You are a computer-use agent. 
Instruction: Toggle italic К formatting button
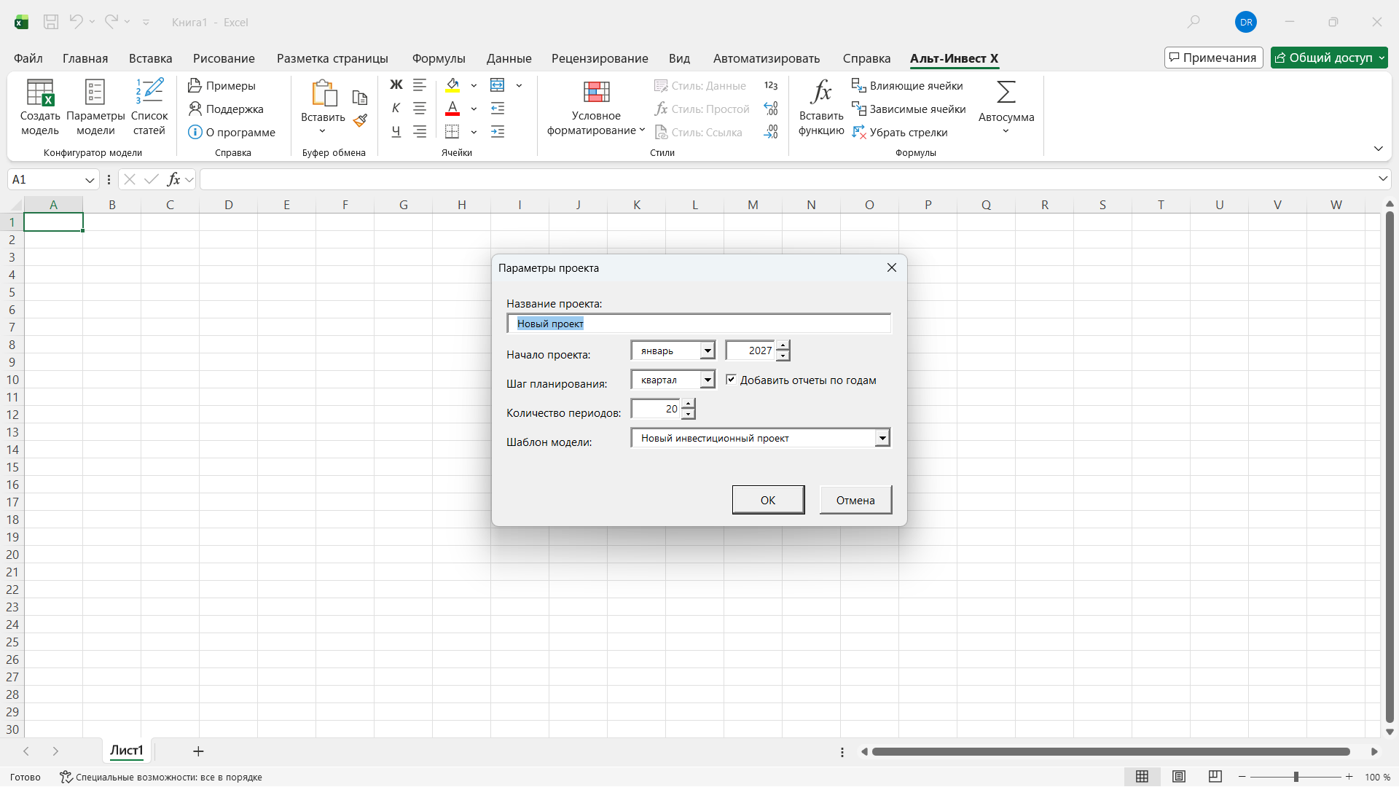pos(396,109)
